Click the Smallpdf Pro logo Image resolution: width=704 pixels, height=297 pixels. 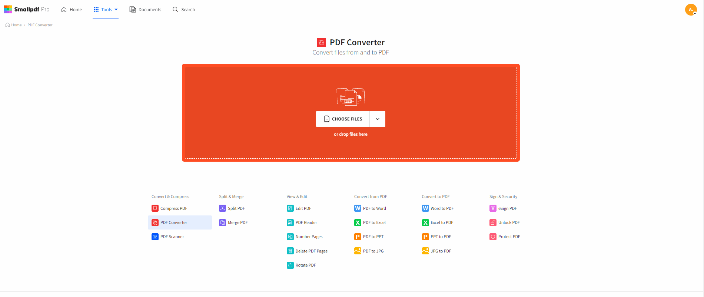point(27,9)
